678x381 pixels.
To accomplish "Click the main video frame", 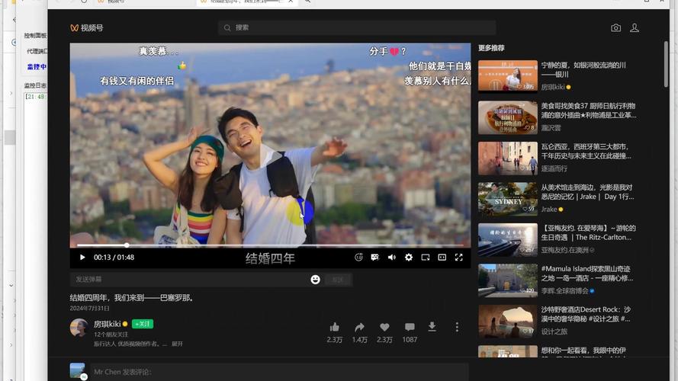I will [270, 145].
